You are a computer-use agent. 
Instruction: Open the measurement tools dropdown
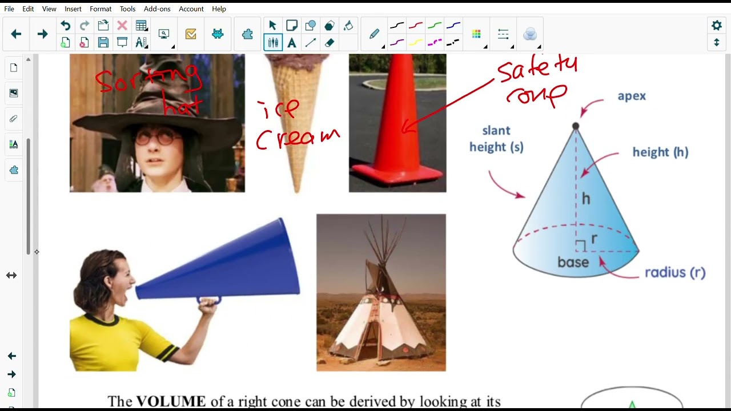click(x=141, y=42)
